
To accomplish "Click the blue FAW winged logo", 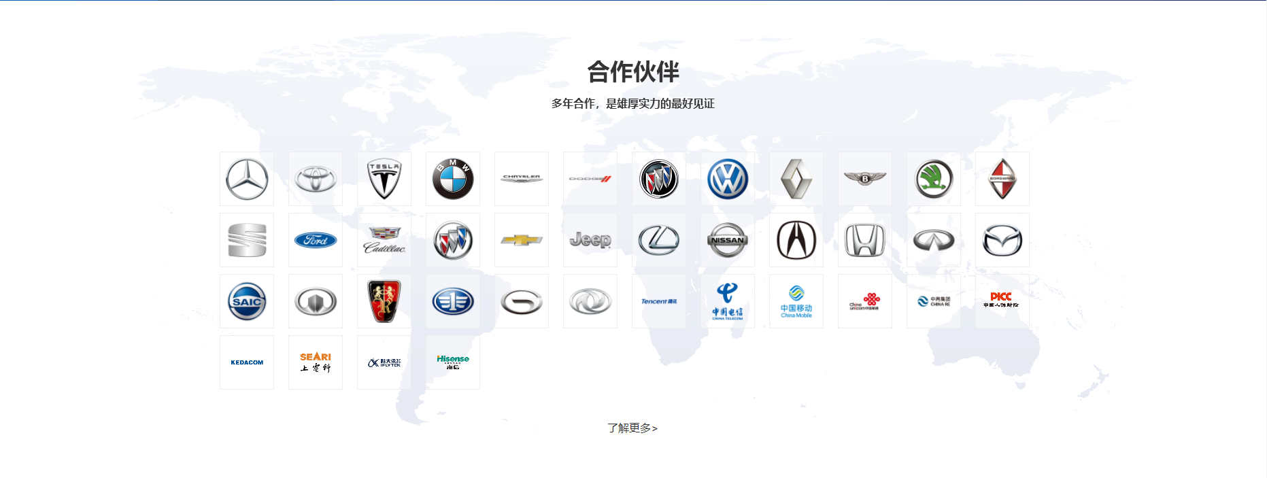I will (x=453, y=301).
